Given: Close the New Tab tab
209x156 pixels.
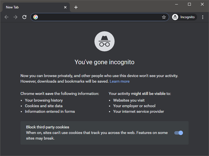Looking at the screenshot, I should [65, 7].
